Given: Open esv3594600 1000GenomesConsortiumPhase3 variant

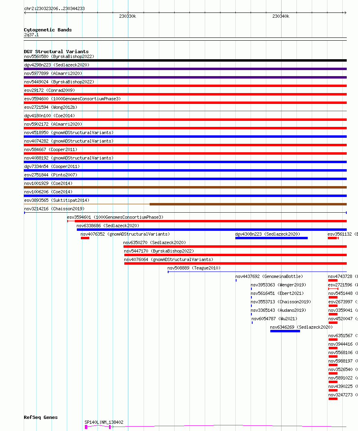Looking at the screenshot, I should tap(72, 99).
